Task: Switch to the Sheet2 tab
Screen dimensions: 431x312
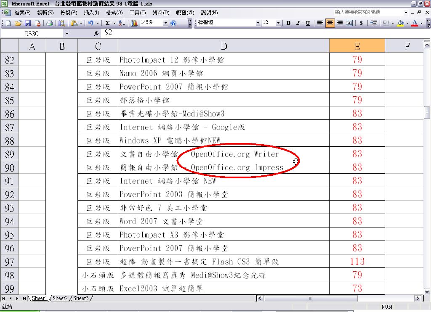Action: (60, 298)
